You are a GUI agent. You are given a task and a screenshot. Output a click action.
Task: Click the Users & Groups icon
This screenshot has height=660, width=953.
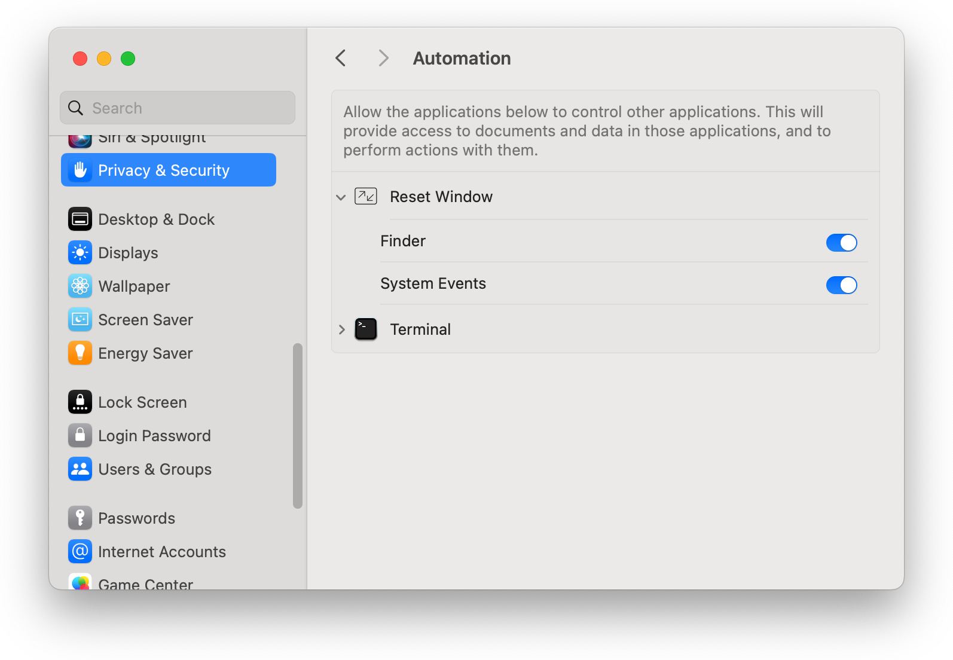click(80, 469)
